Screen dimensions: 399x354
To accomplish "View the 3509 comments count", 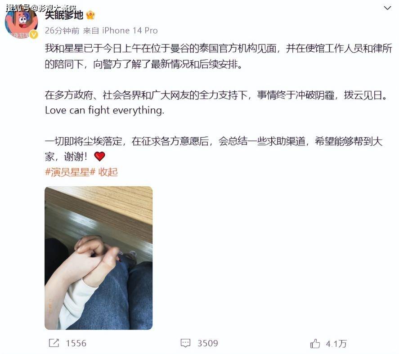I will [208, 343].
